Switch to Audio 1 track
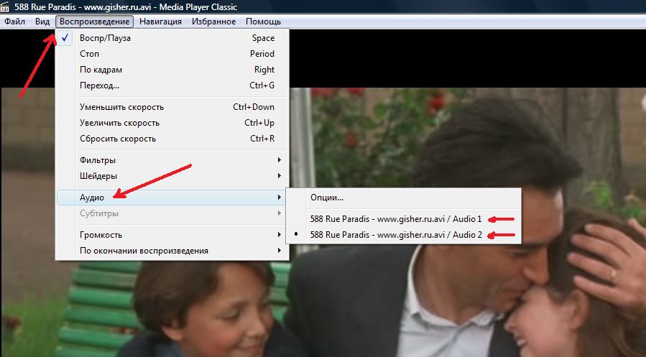This screenshot has height=357, width=646. (395, 218)
